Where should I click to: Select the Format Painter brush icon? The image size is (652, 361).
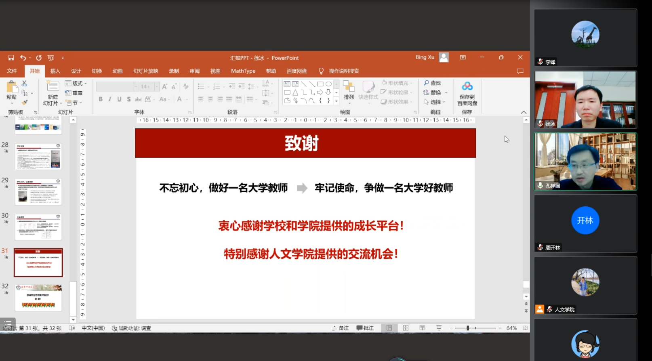[24, 103]
